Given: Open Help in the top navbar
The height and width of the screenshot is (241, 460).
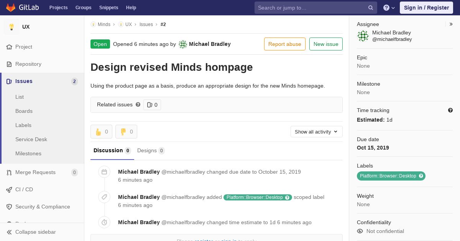Looking at the screenshot, I should click(x=131, y=8).
